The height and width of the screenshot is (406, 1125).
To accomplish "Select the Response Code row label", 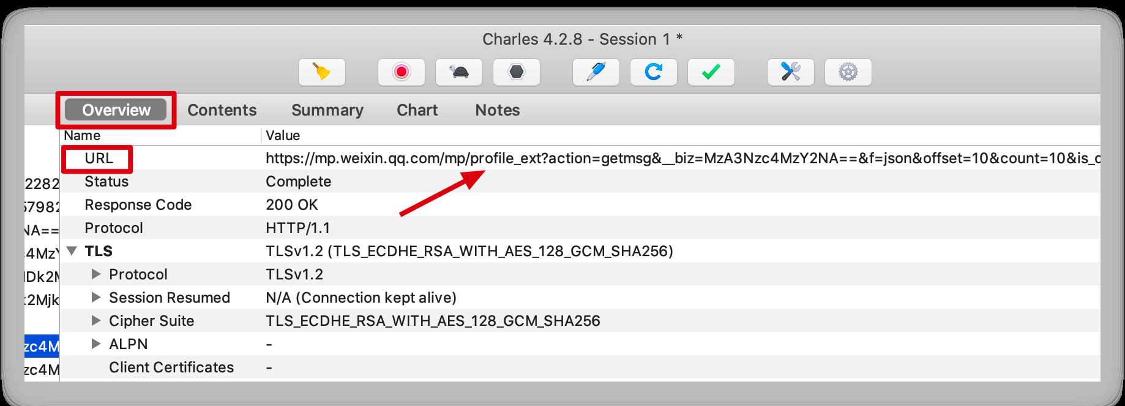I will tap(138, 205).
